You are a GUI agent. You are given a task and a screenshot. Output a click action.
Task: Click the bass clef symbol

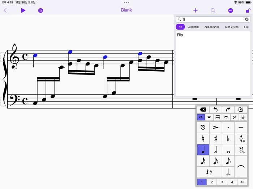tap(14, 100)
